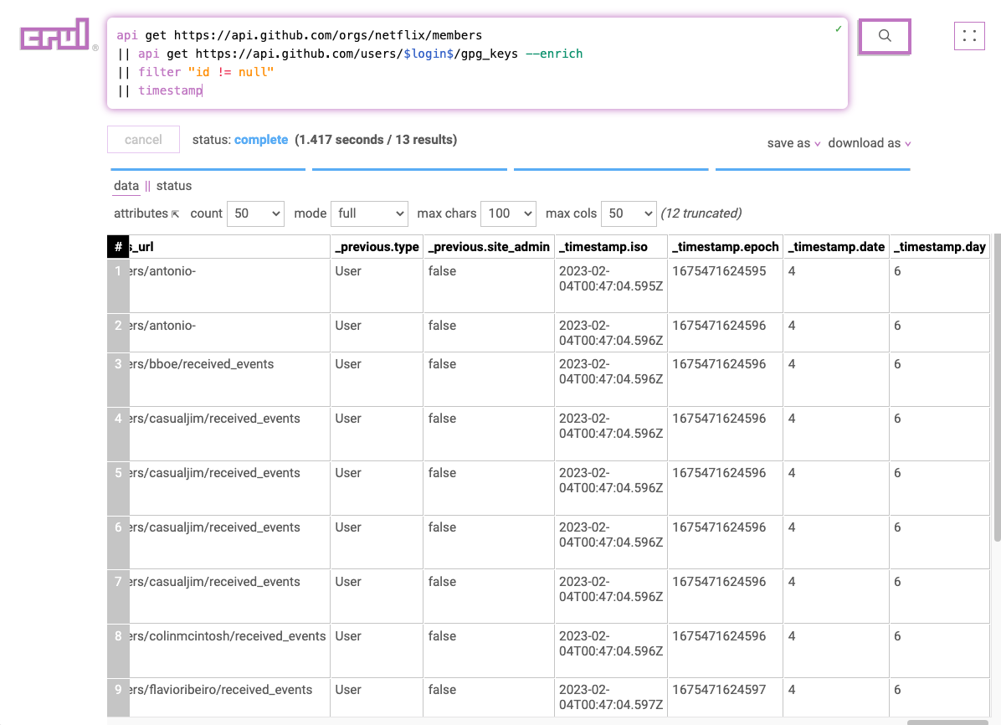This screenshot has width=1001, height=725.
Task: Click the _timestamp.epoch column header
Action: point(725,247)
